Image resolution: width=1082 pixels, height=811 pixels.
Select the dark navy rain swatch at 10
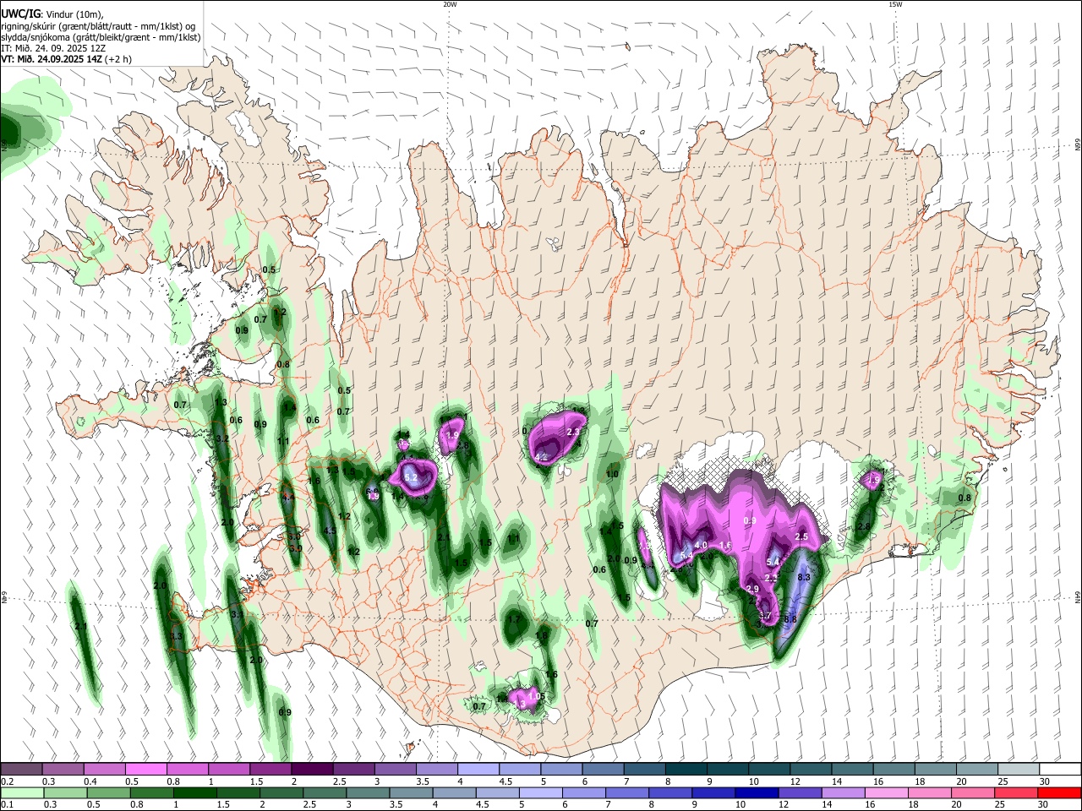click(758, 793)
